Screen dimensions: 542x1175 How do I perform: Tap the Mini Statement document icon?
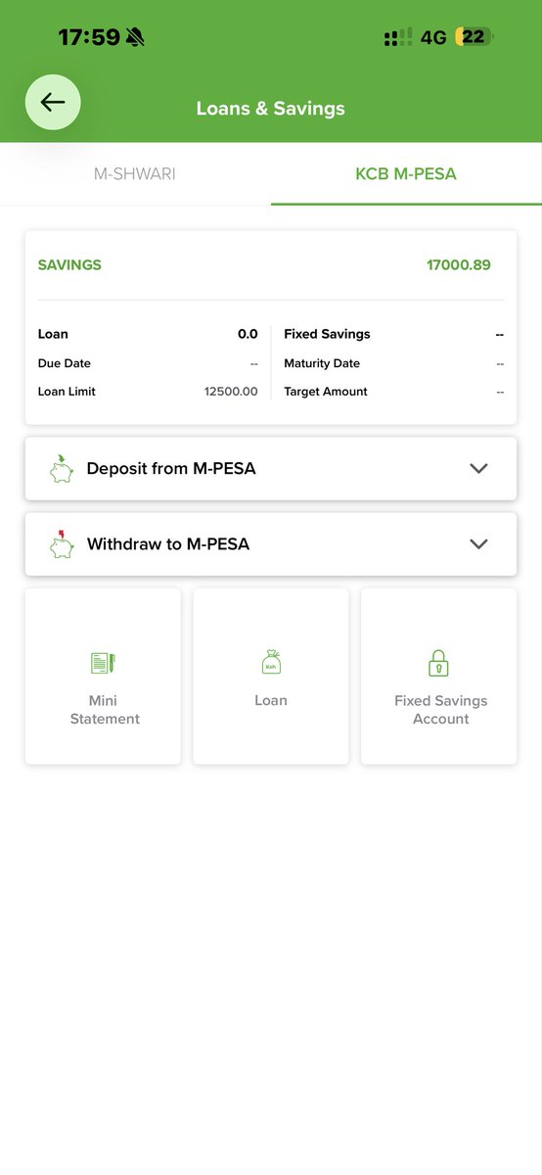tap(104, 663)
